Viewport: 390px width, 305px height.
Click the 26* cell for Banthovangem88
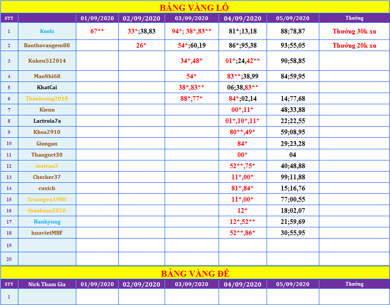[x=141, y=45]
